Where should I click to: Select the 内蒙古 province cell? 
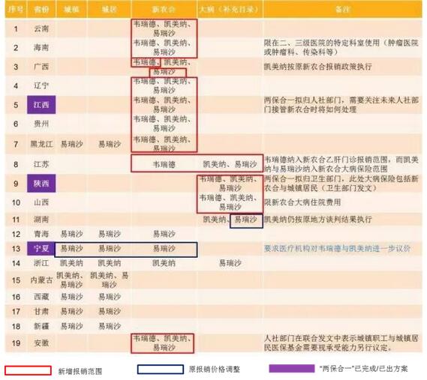(41, 280)
